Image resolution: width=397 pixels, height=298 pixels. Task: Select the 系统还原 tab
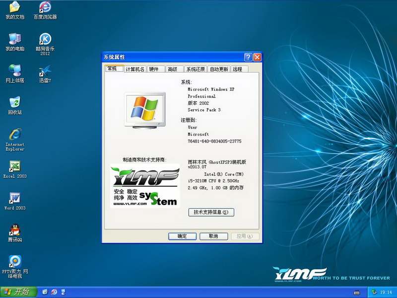click(x=196, y=69)
